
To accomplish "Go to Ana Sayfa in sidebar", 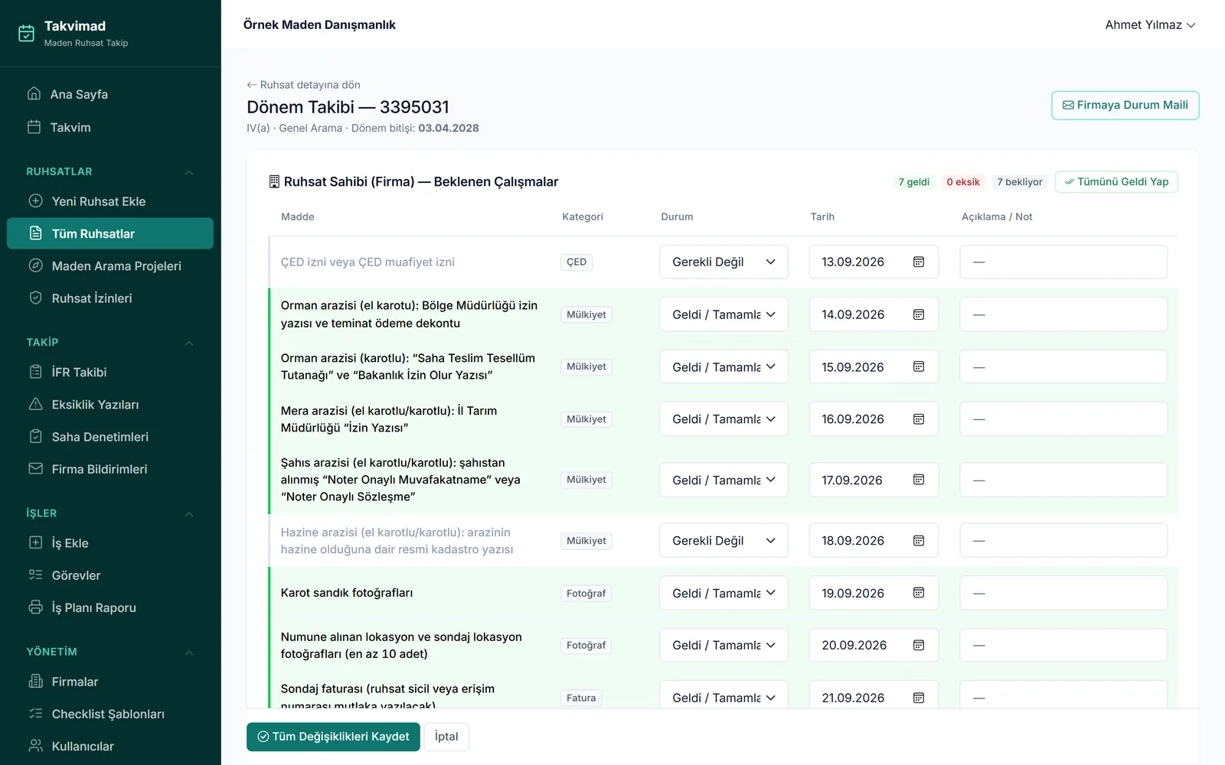I will (x=110, y=94).
